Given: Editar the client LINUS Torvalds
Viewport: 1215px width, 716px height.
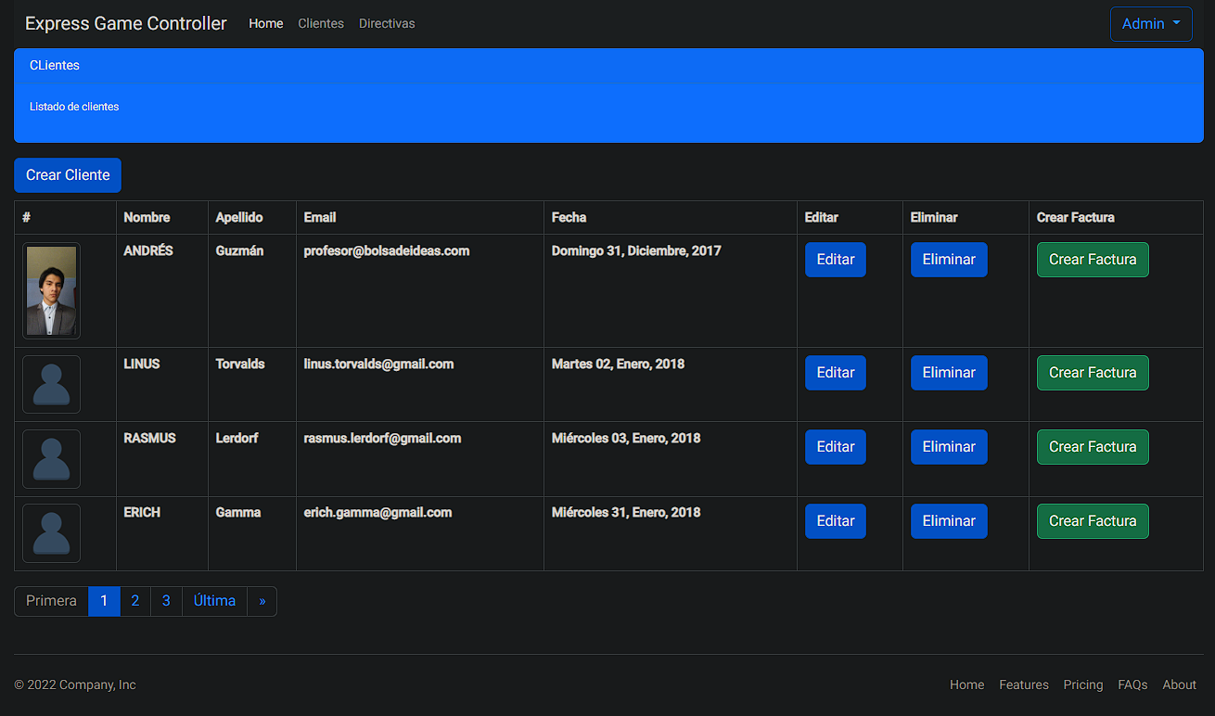Looking at the screenshot, I should pos(835,372).
